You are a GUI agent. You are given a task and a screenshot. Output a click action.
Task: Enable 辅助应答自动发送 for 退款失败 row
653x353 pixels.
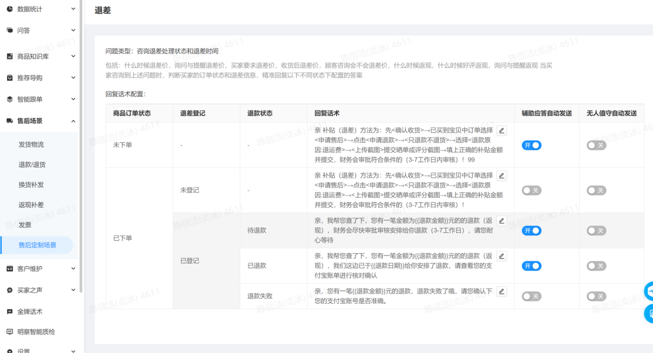click(x=532, y=297)
